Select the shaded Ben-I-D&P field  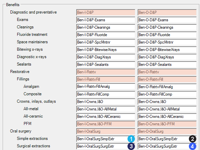click(x=106, y=12)
